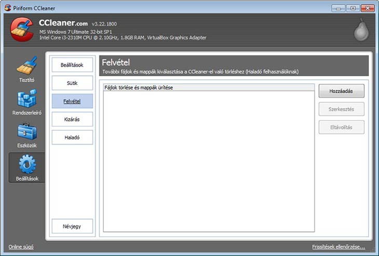379x256 pixels.
Task: Click the Fájlok törlése és mappák ürítése header
Action: tap(209, 88)
